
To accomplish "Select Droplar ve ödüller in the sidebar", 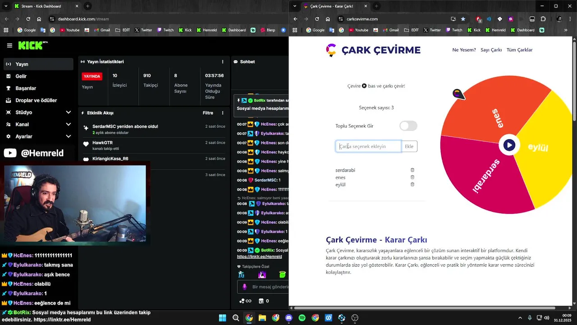I will coord(38,100).
